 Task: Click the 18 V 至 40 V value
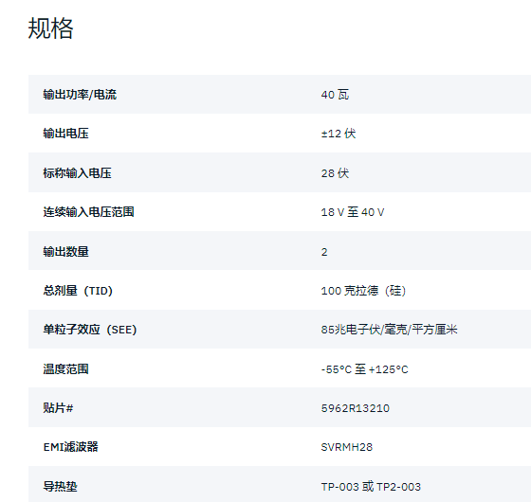point(353,212)
